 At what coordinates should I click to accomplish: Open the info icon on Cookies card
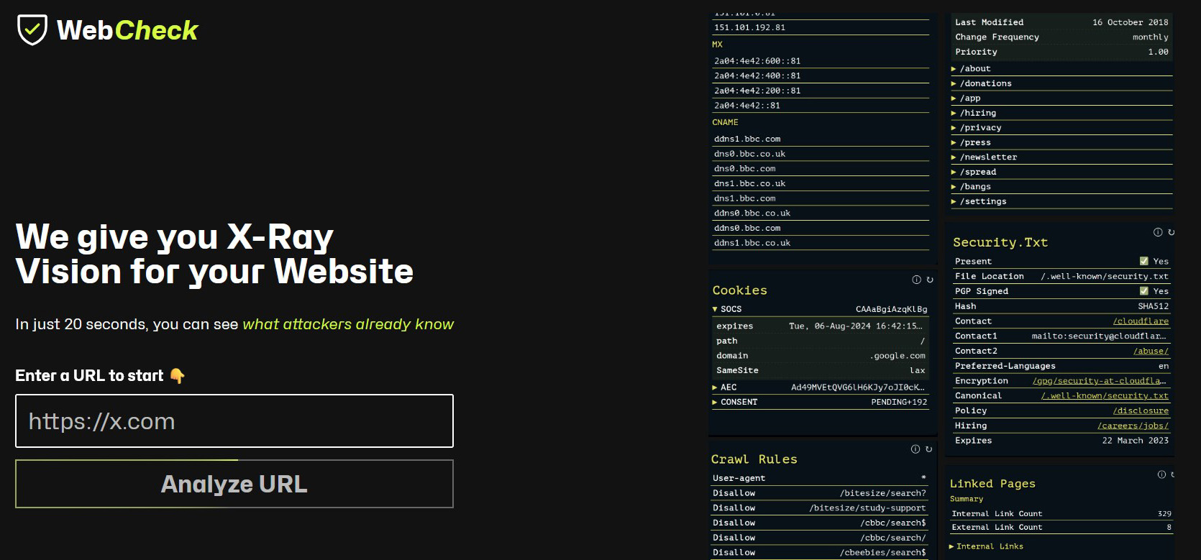[x=916, y=280]
